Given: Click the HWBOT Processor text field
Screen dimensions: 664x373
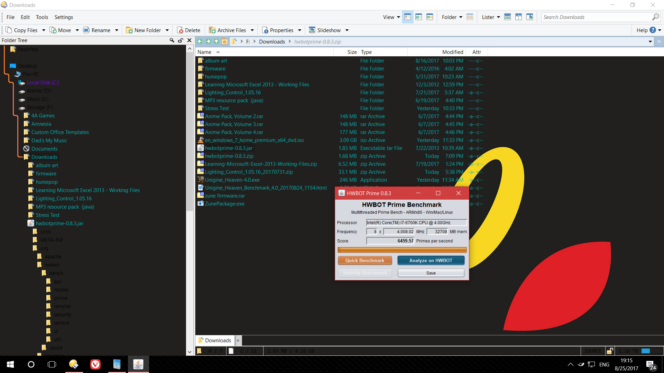Looking at the screenshot, I should point(416,222).
